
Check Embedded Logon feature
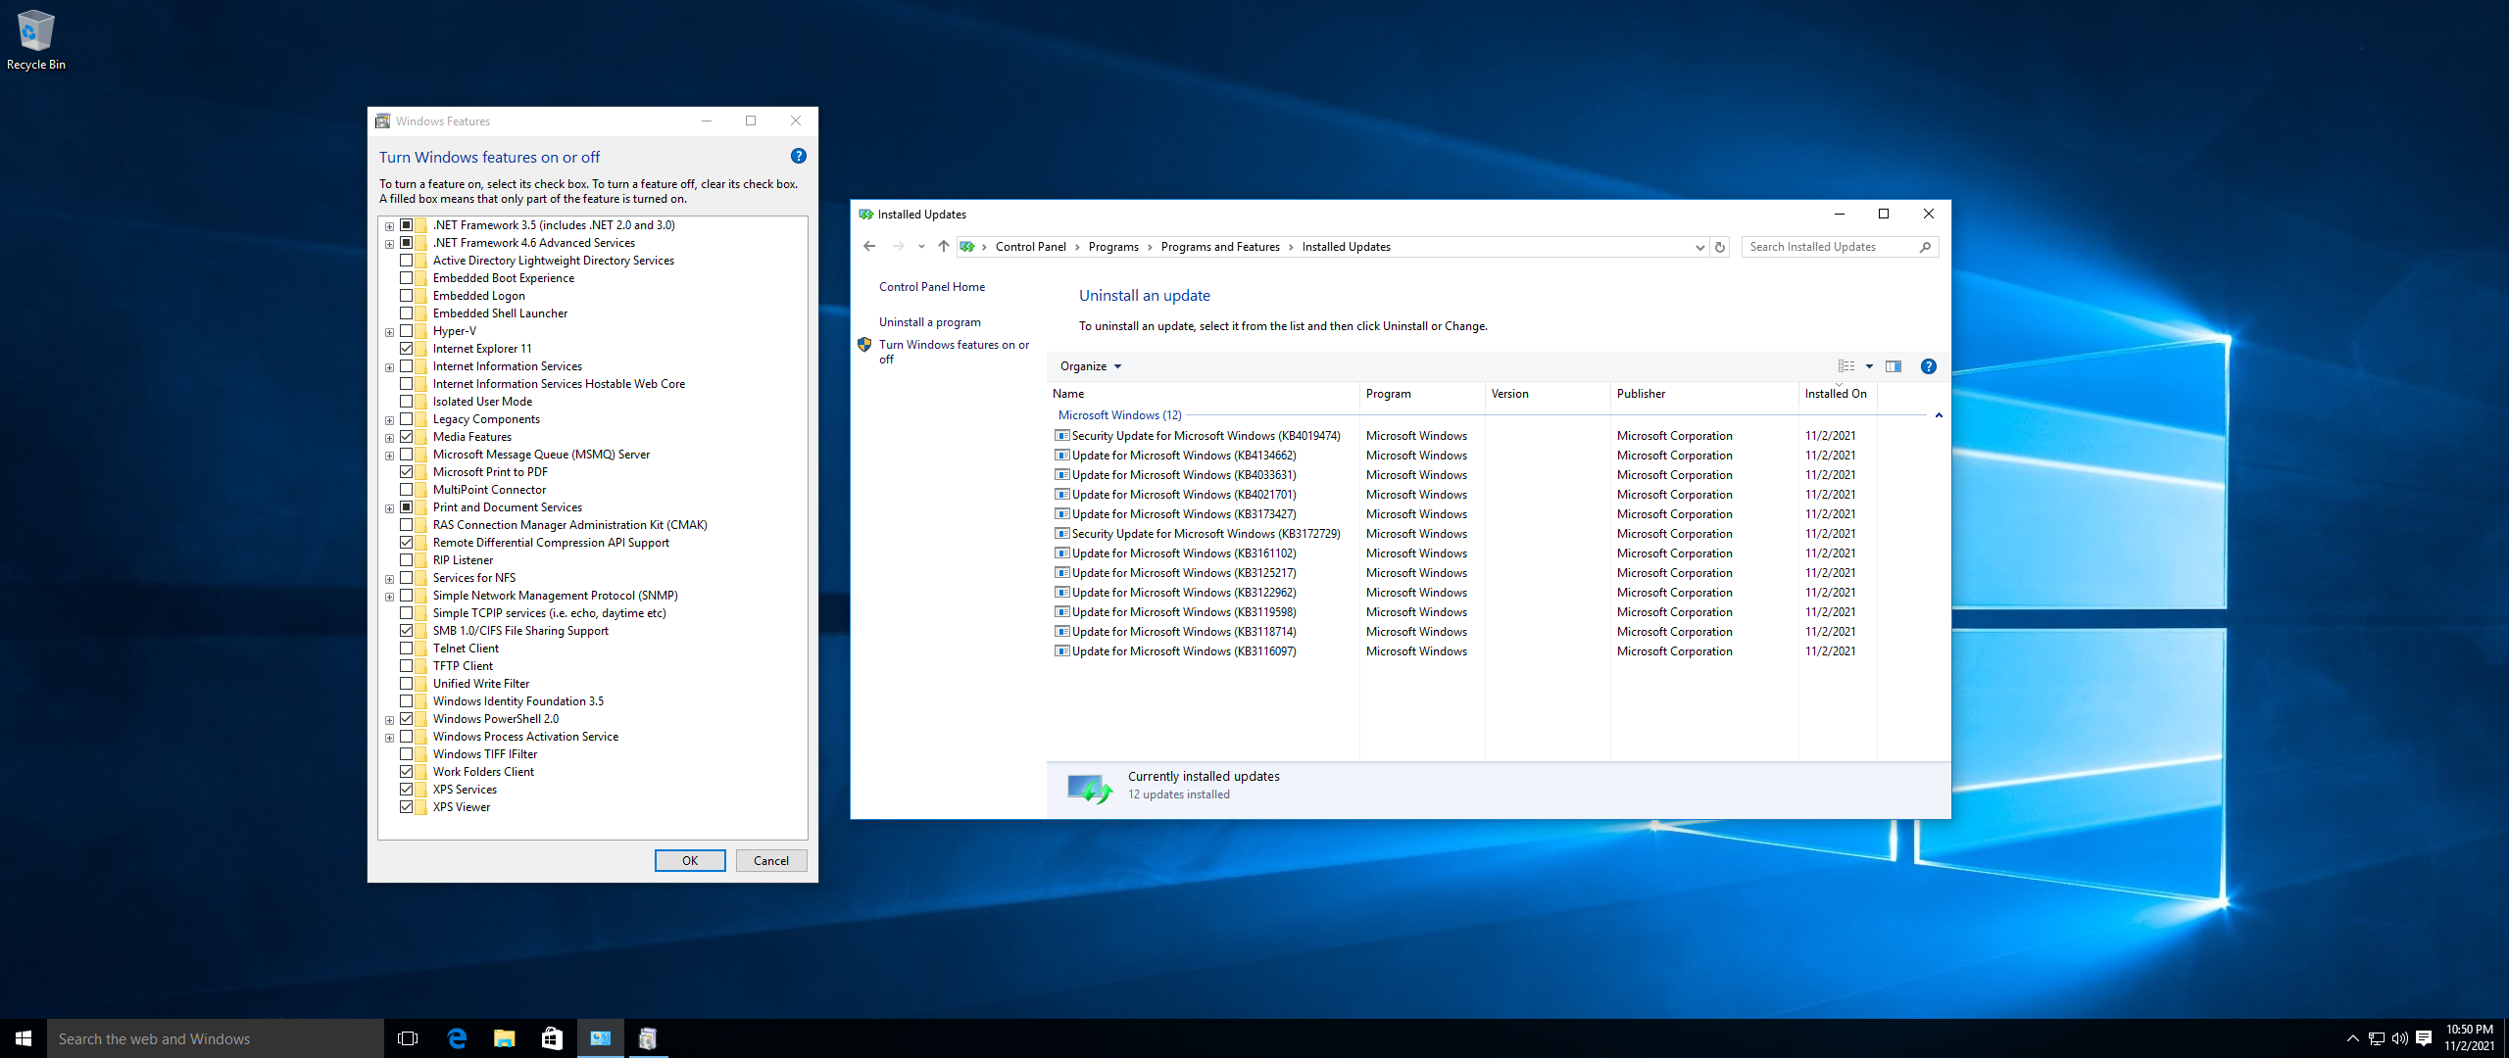(406, 296)
